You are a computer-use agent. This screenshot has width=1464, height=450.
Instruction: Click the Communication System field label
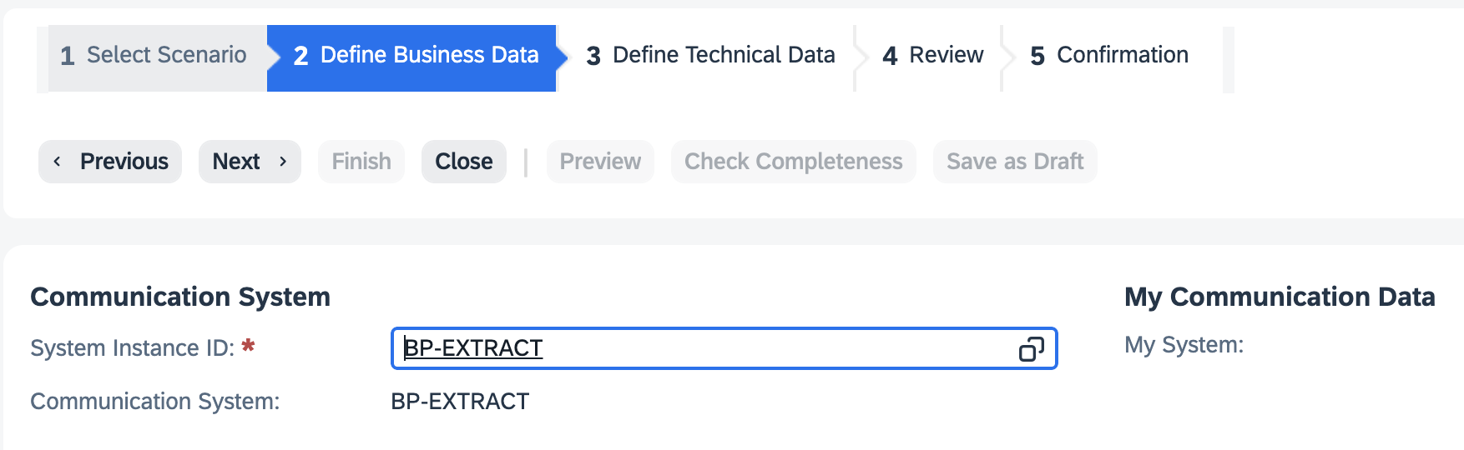coord(155,402)
